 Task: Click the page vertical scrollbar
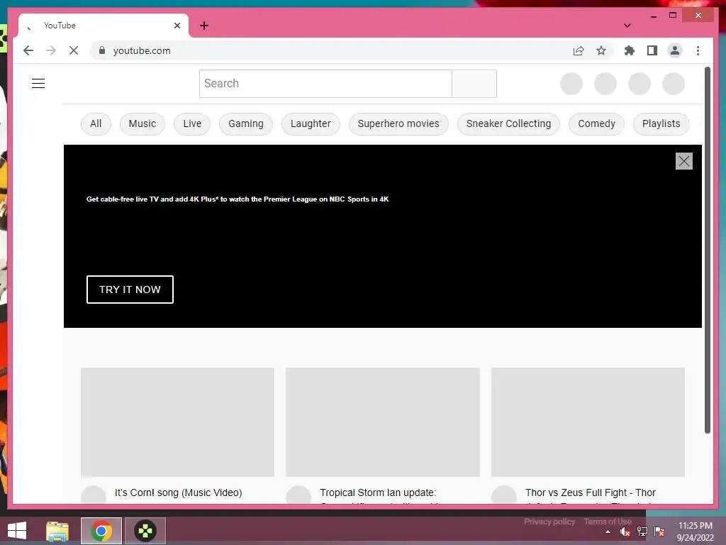707,251
